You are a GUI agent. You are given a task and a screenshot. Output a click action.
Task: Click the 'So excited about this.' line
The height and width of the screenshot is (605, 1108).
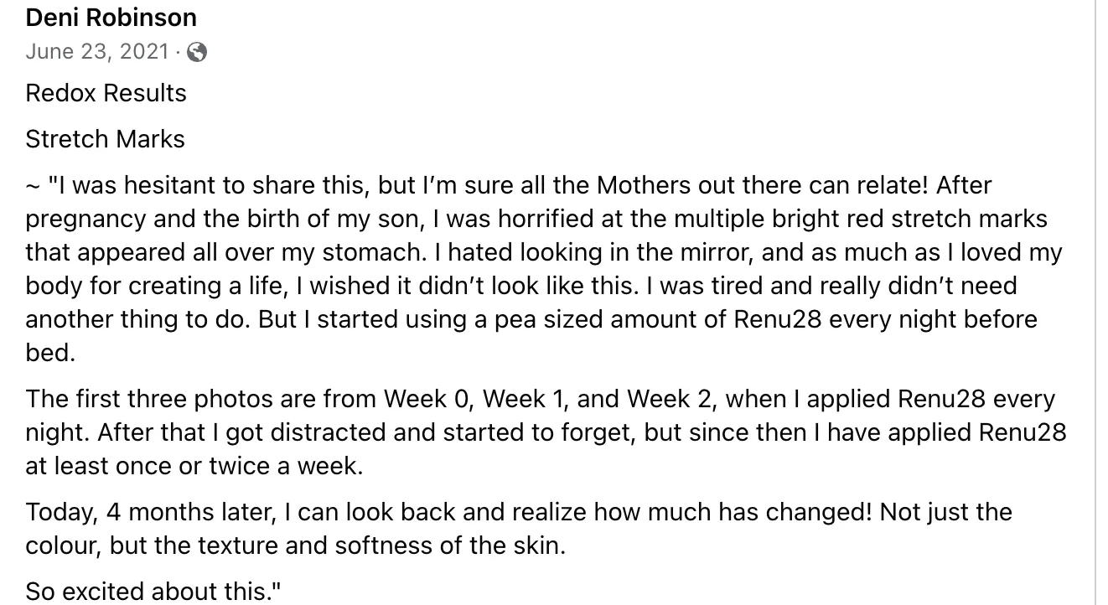tap(153, 592)
